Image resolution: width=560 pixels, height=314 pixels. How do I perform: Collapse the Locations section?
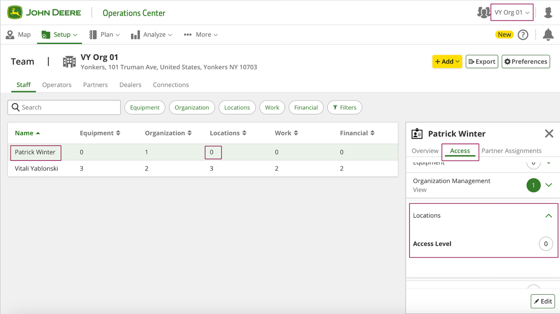pyautogui.click(x=548, y=215)
